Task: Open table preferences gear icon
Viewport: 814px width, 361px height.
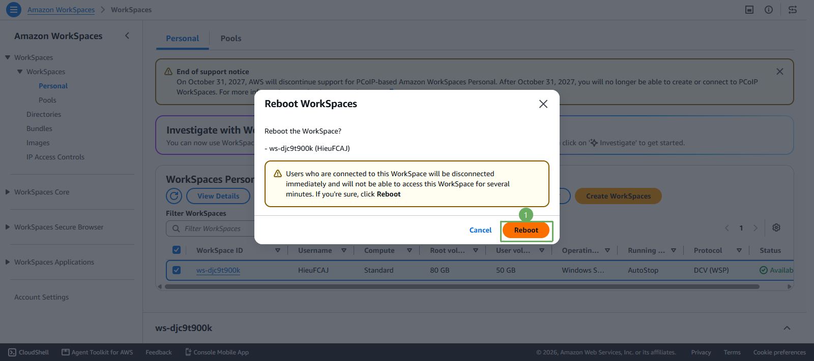Action: pyautogui.click(x=776, y=227)
